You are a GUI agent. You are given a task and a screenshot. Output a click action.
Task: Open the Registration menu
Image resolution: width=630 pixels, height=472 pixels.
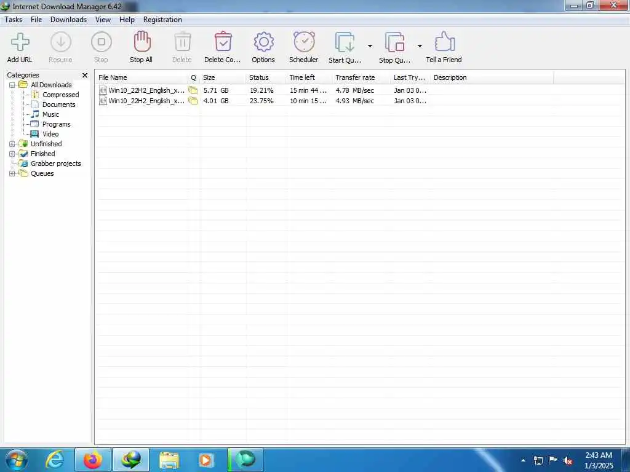[x=162, y=20]
